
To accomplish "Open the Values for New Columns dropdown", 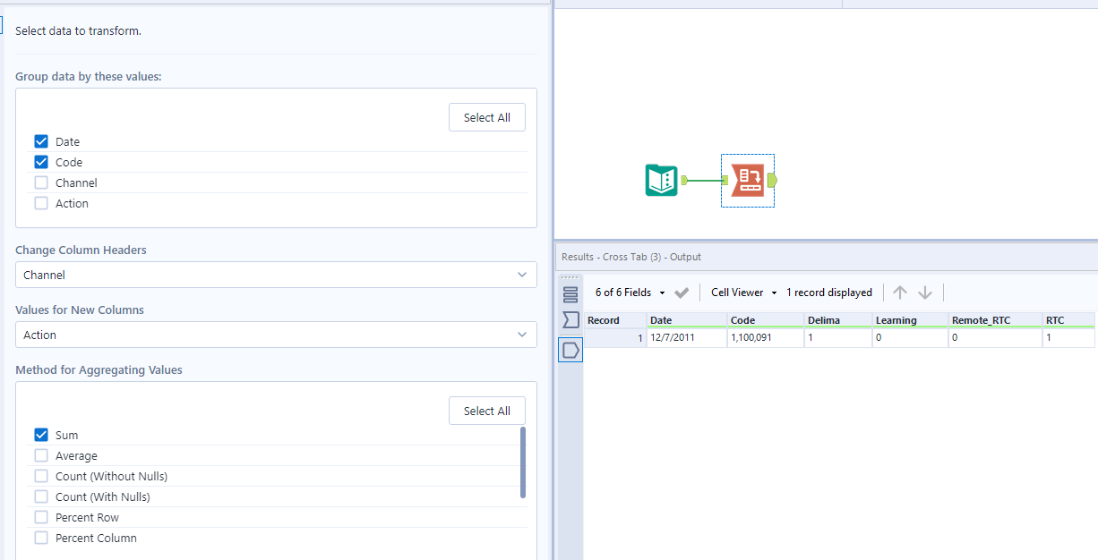I will [275, 335].
